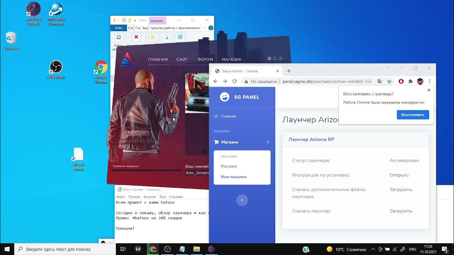Open the Chrome extensions puzzle icon
454x255 pixels.
(411, 81)
